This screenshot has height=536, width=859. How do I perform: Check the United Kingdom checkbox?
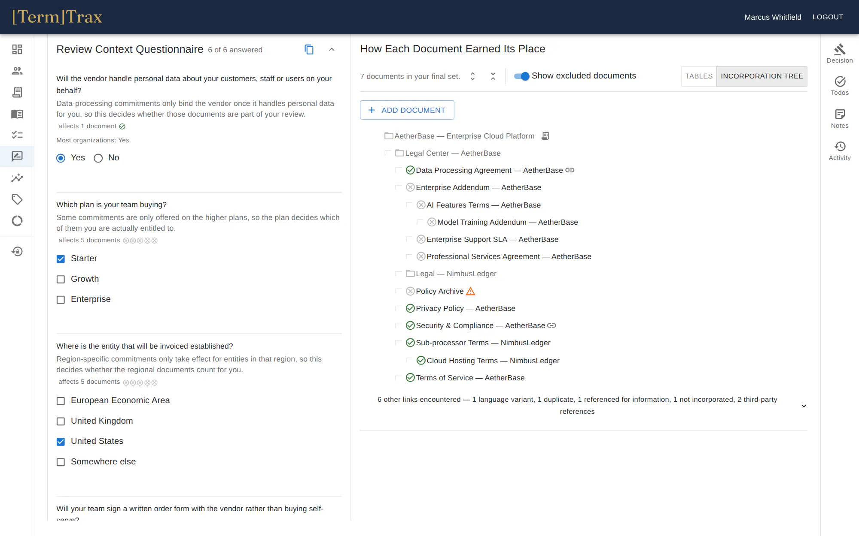[61, 422]
